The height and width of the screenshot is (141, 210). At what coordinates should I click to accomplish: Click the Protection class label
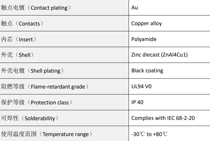37,102
